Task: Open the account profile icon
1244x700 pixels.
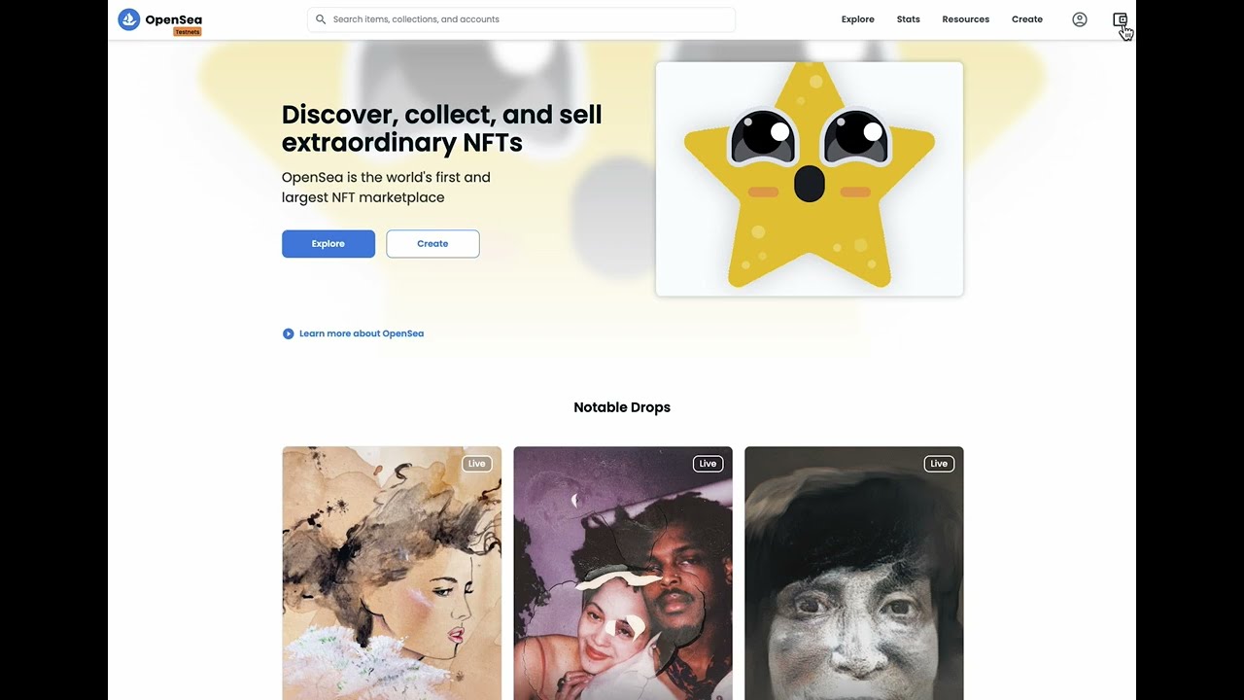Action: (1080, 19)
